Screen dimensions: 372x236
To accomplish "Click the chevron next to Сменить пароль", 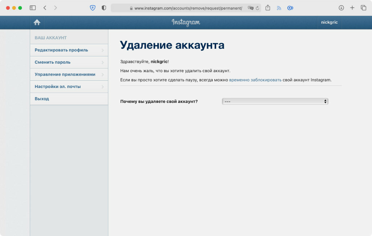I will (103, 62).
